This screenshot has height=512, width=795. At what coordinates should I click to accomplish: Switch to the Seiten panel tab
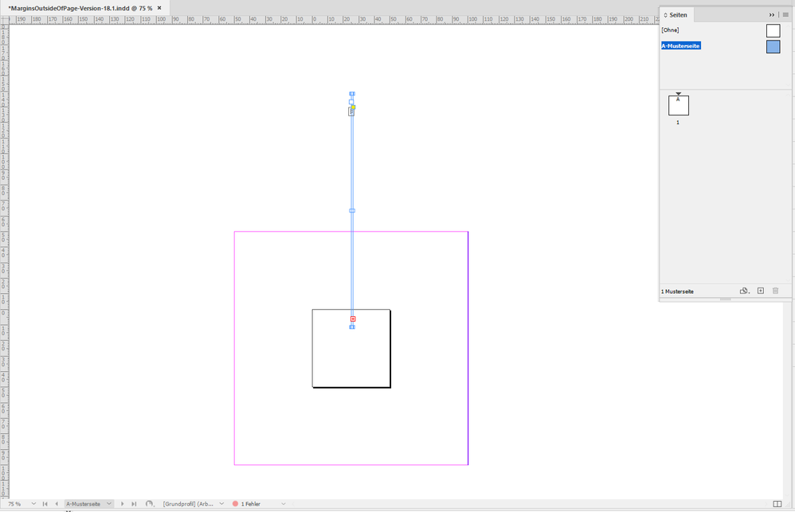click(x=678, y=14)
